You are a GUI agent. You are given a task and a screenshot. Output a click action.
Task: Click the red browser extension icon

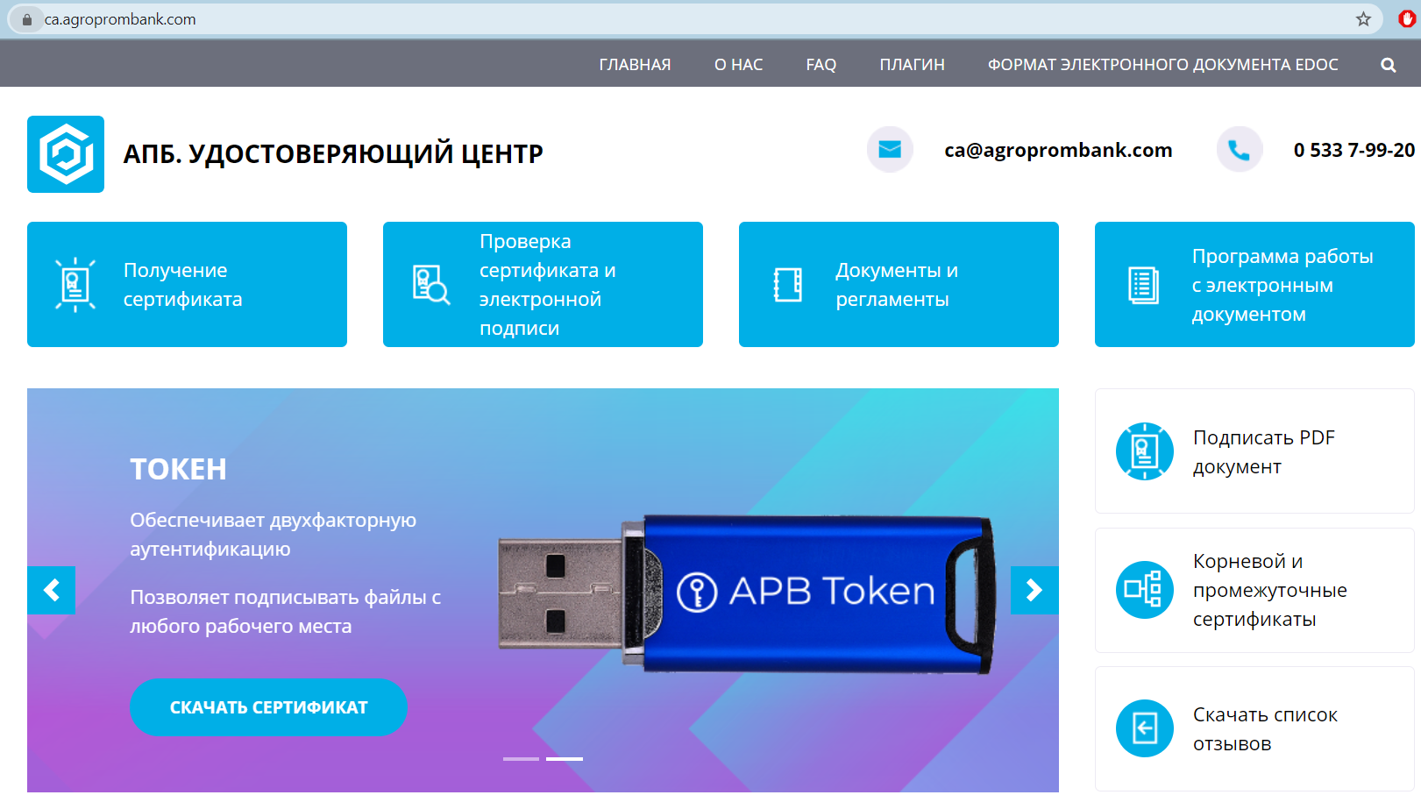(1407, 19)
